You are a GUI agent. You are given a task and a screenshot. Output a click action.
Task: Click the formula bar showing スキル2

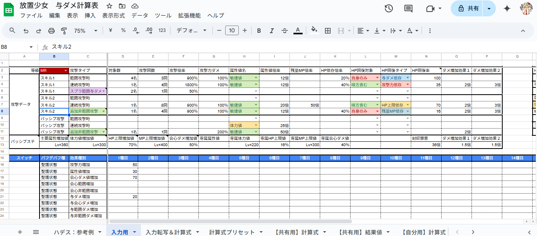[240, 47]
